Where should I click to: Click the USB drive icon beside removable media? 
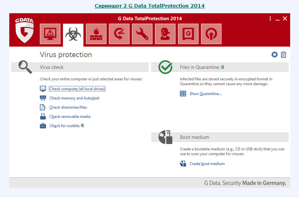click(43, 116)
